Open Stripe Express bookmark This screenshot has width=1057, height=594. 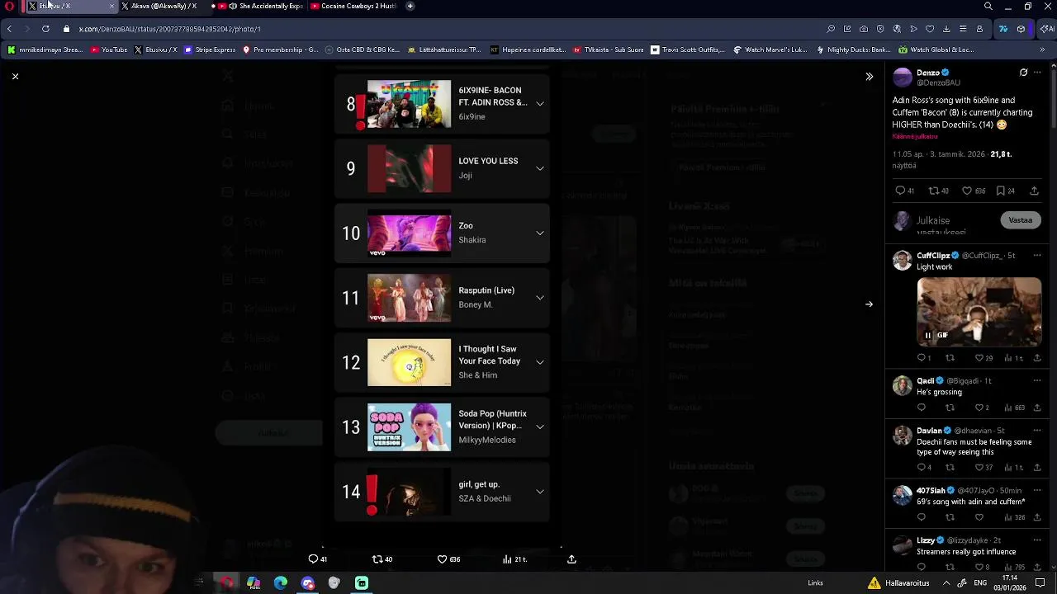[x=210, y=49]
